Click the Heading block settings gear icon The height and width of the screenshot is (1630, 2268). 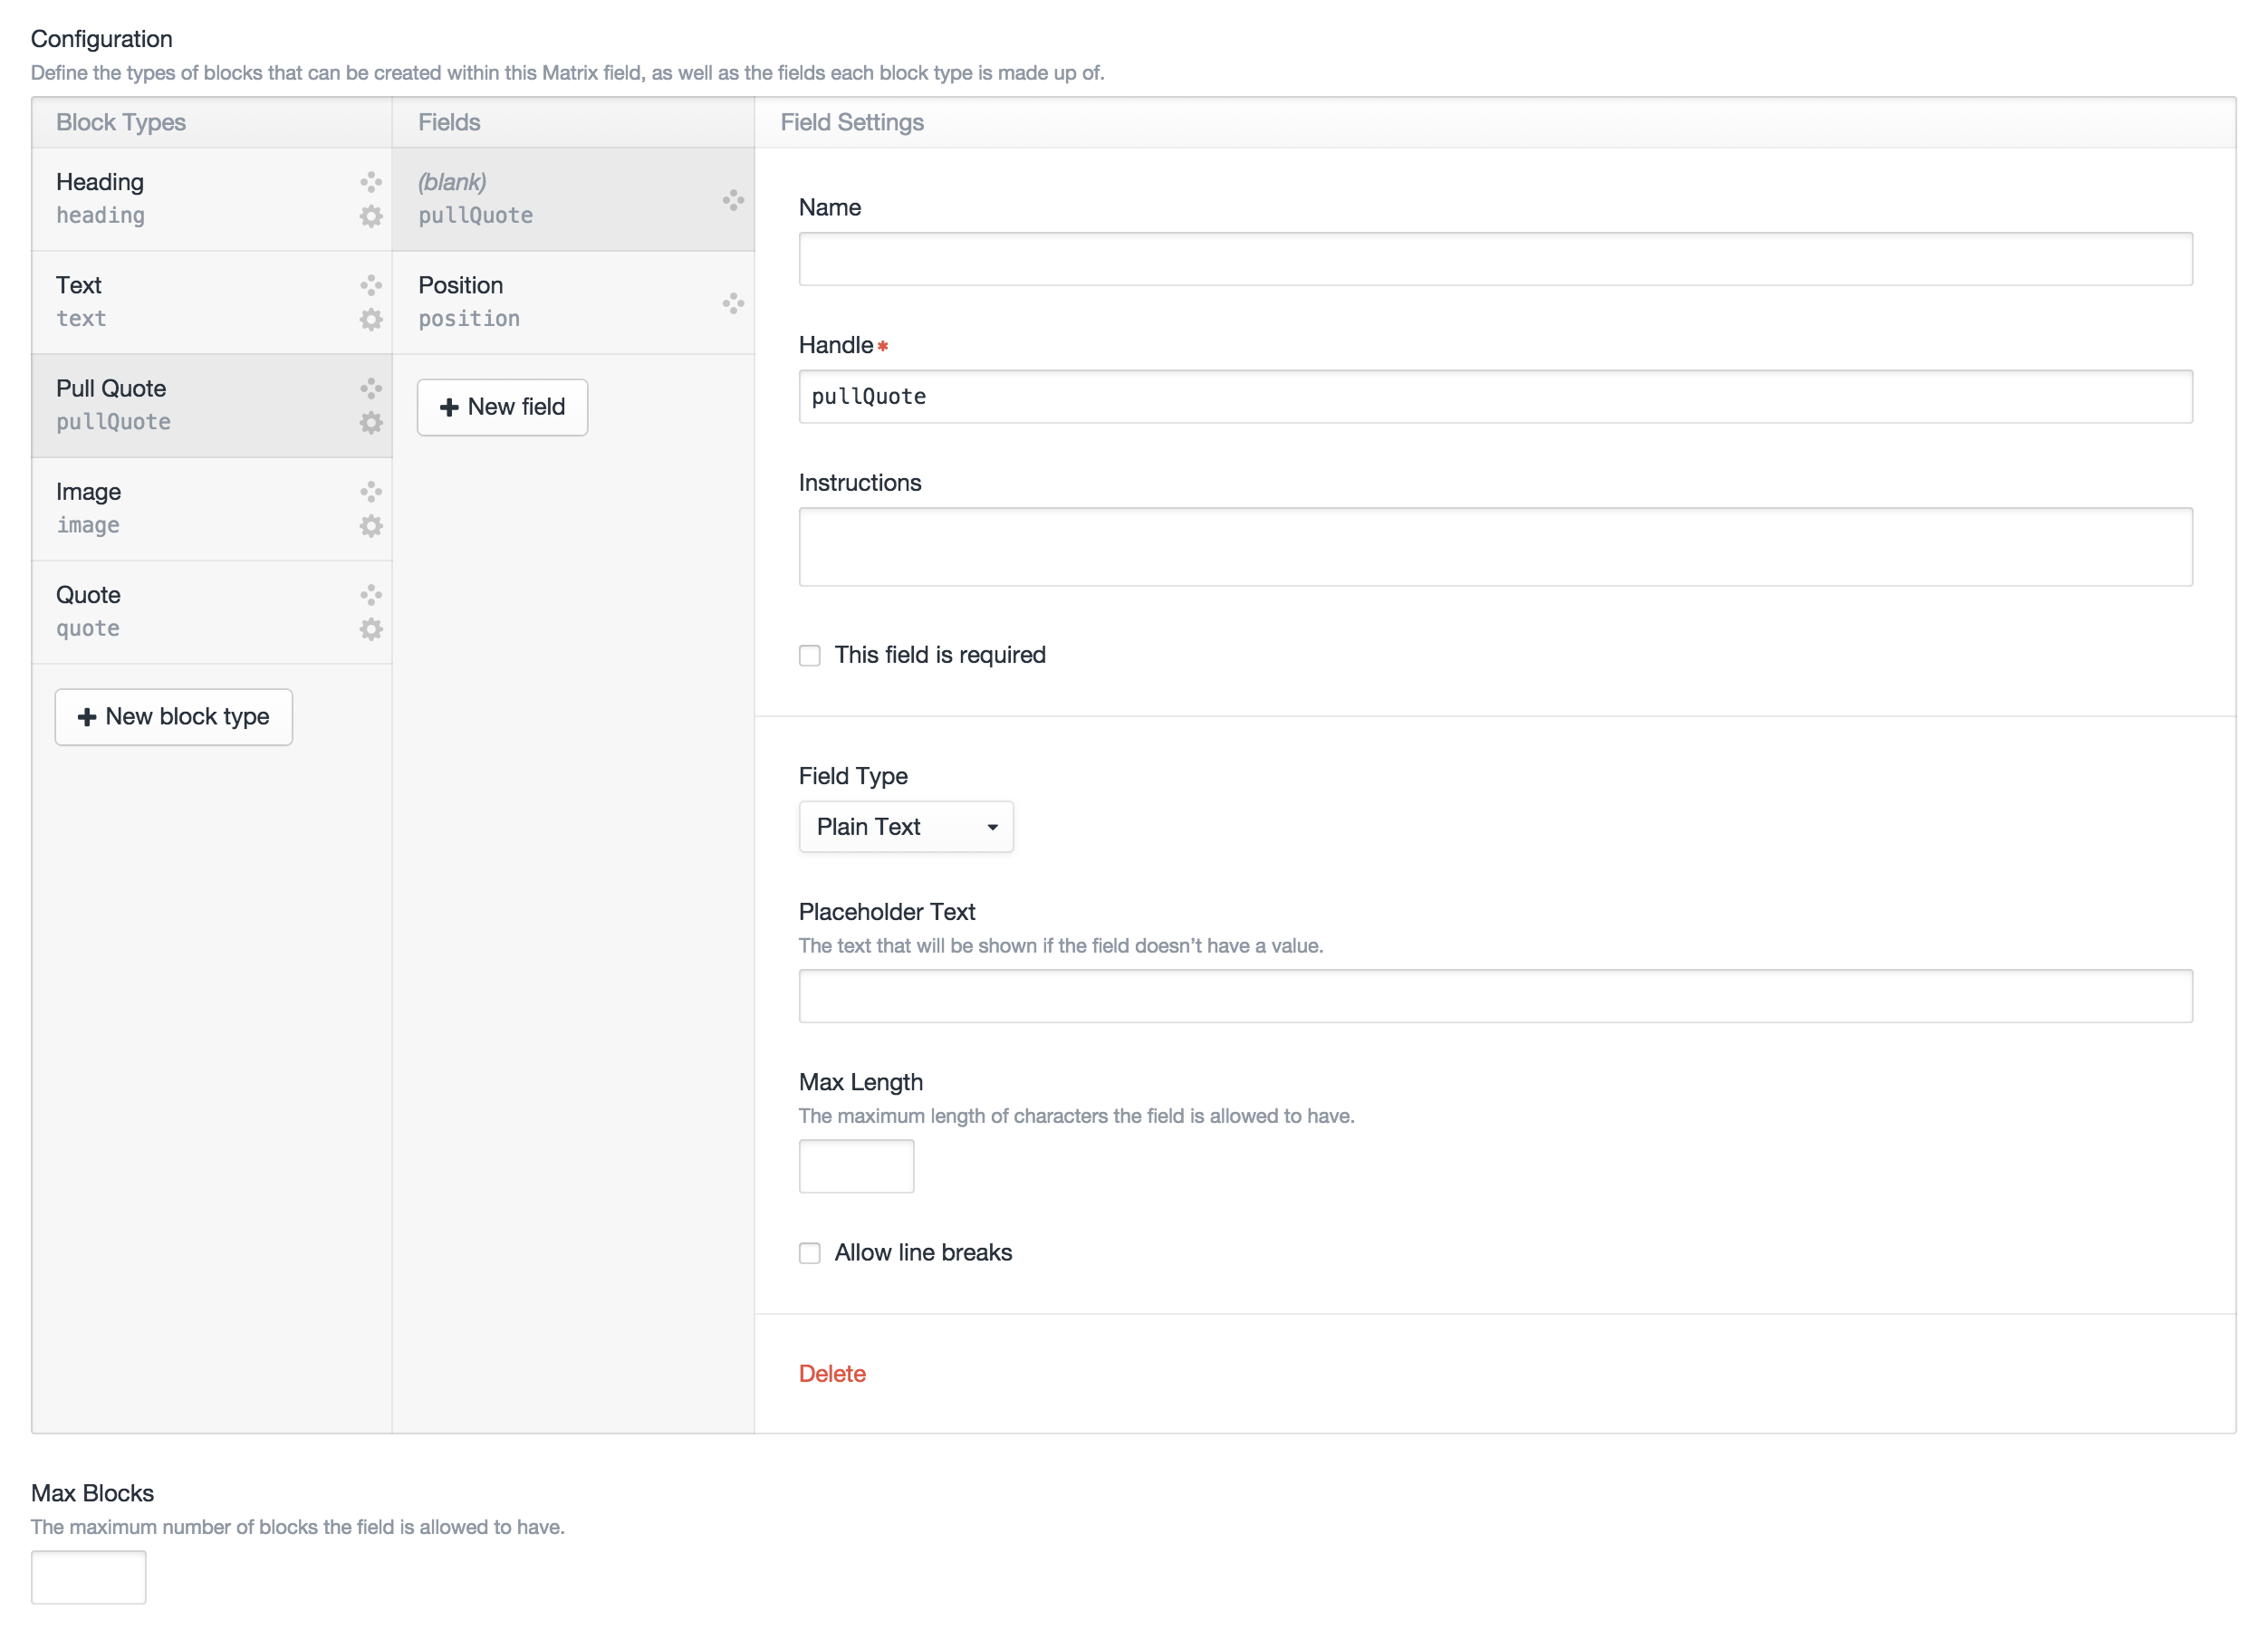[x=371, y=216]
